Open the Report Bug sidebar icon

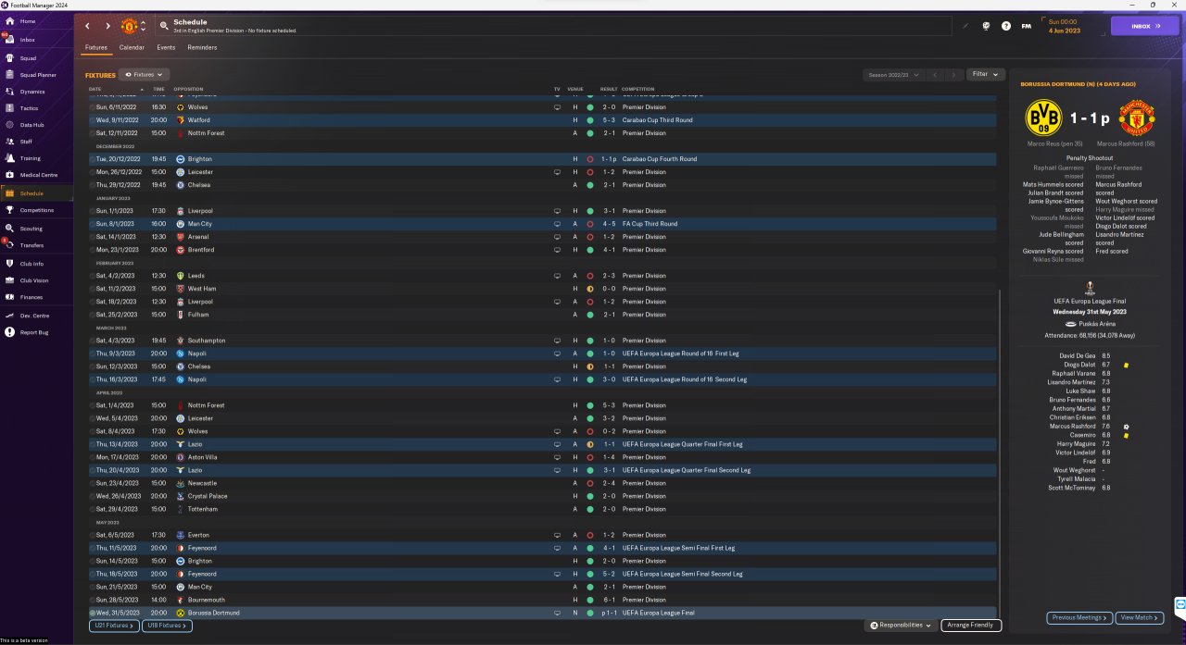click(9, 332)
